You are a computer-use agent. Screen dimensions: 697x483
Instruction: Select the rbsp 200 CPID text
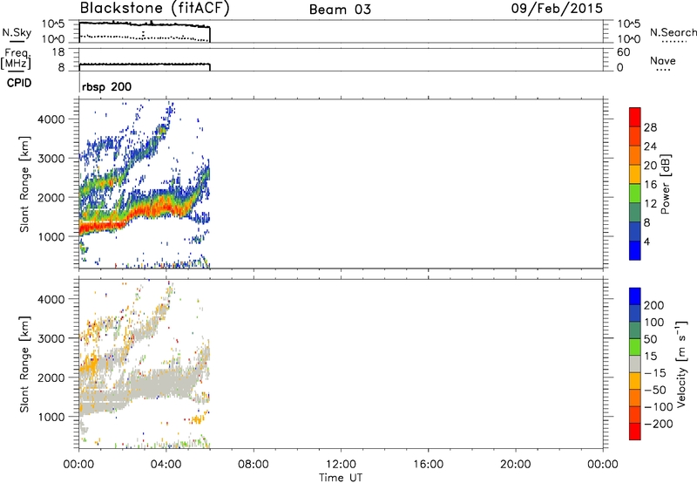(106, 86)
